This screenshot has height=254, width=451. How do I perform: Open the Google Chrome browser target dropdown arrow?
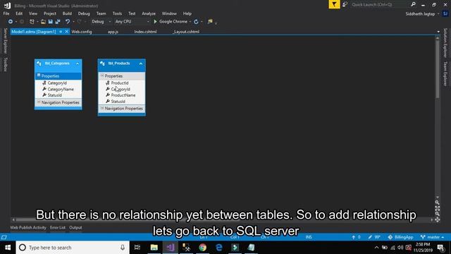(190, 22)
